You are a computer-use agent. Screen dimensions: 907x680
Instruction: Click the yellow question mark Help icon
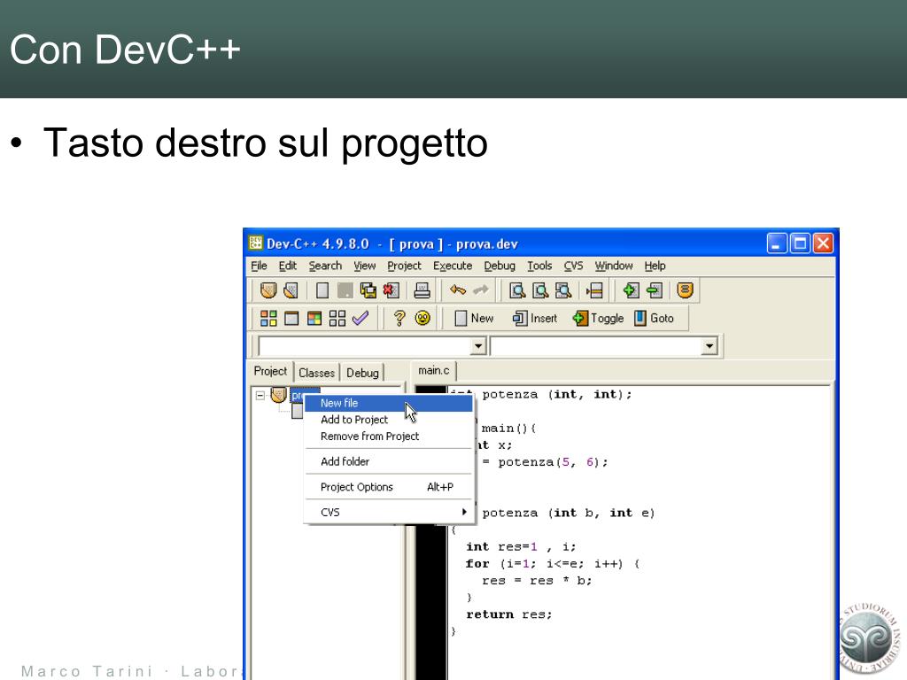click(399, 318)
